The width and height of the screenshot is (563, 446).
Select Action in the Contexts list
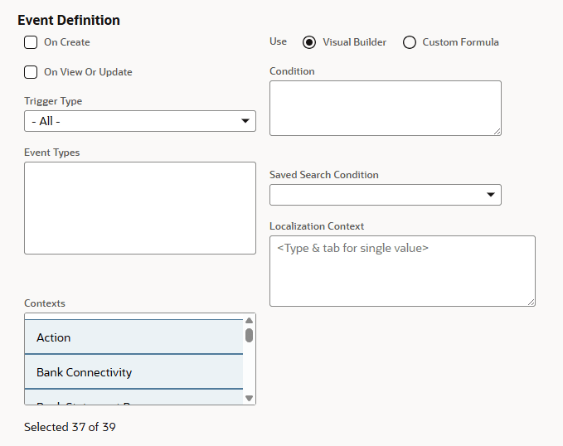pos(133,337)
